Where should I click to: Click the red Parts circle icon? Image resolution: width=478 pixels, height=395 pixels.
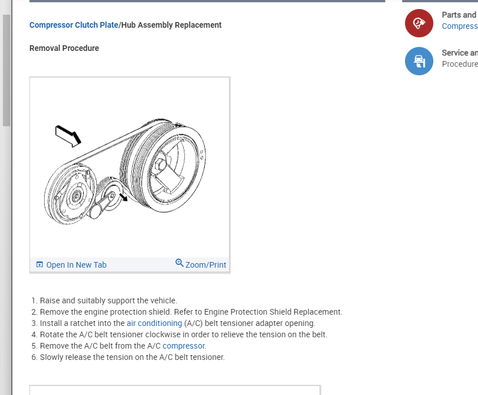coord(419,23)
